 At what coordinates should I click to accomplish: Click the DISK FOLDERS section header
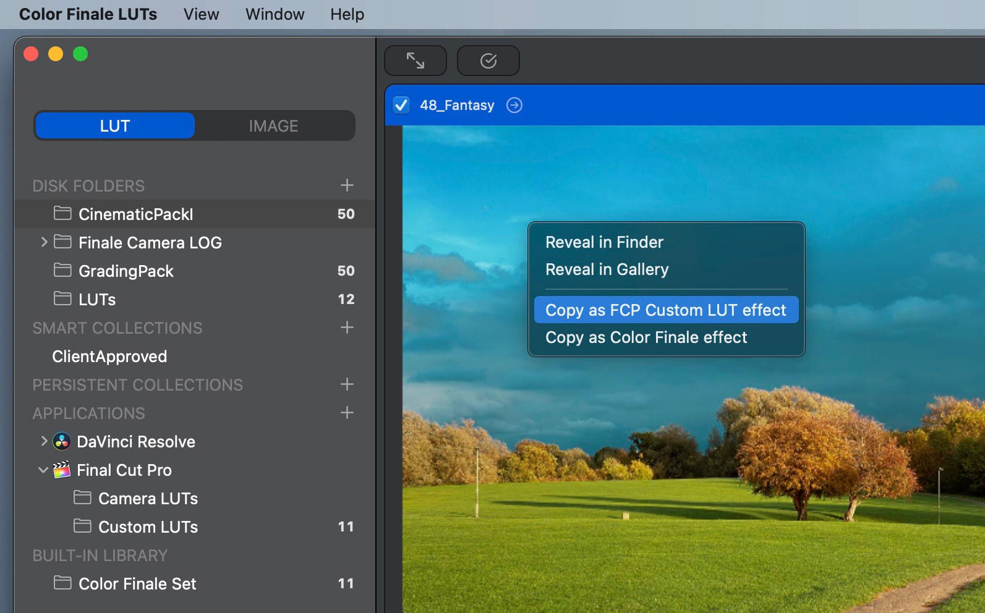88,186
